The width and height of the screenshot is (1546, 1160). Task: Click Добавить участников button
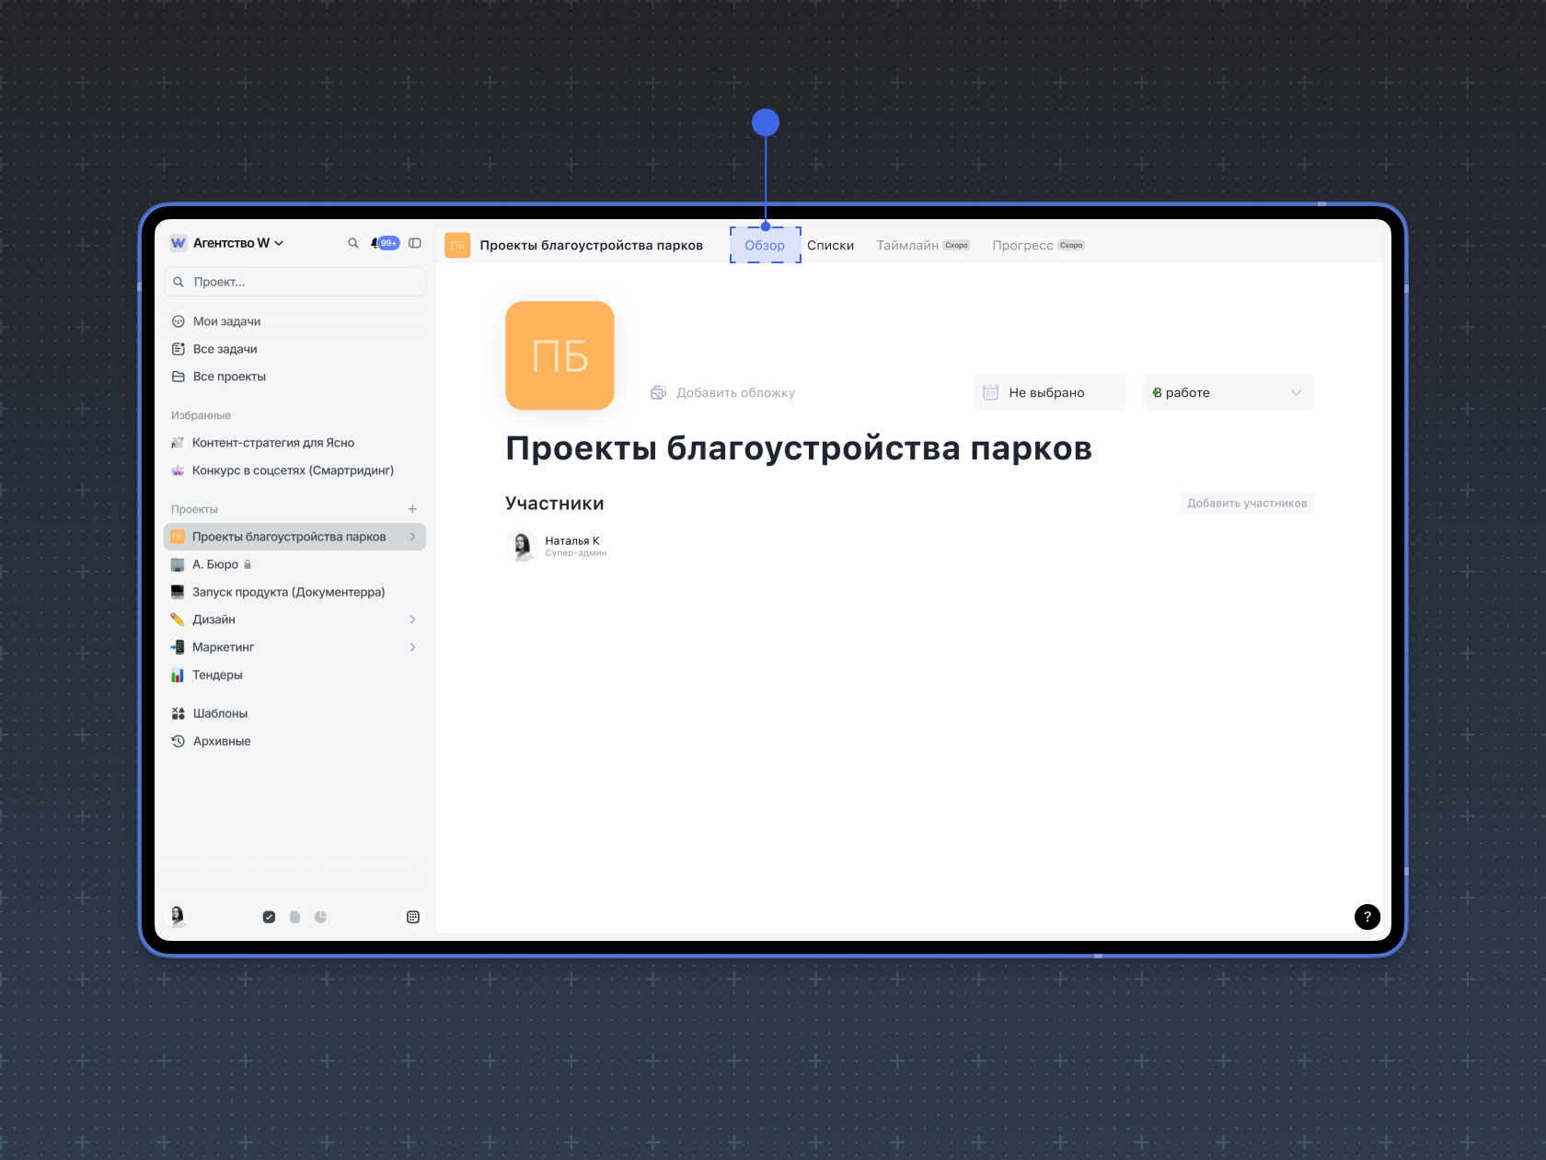pyautogui.click(x=1246, y=504)
